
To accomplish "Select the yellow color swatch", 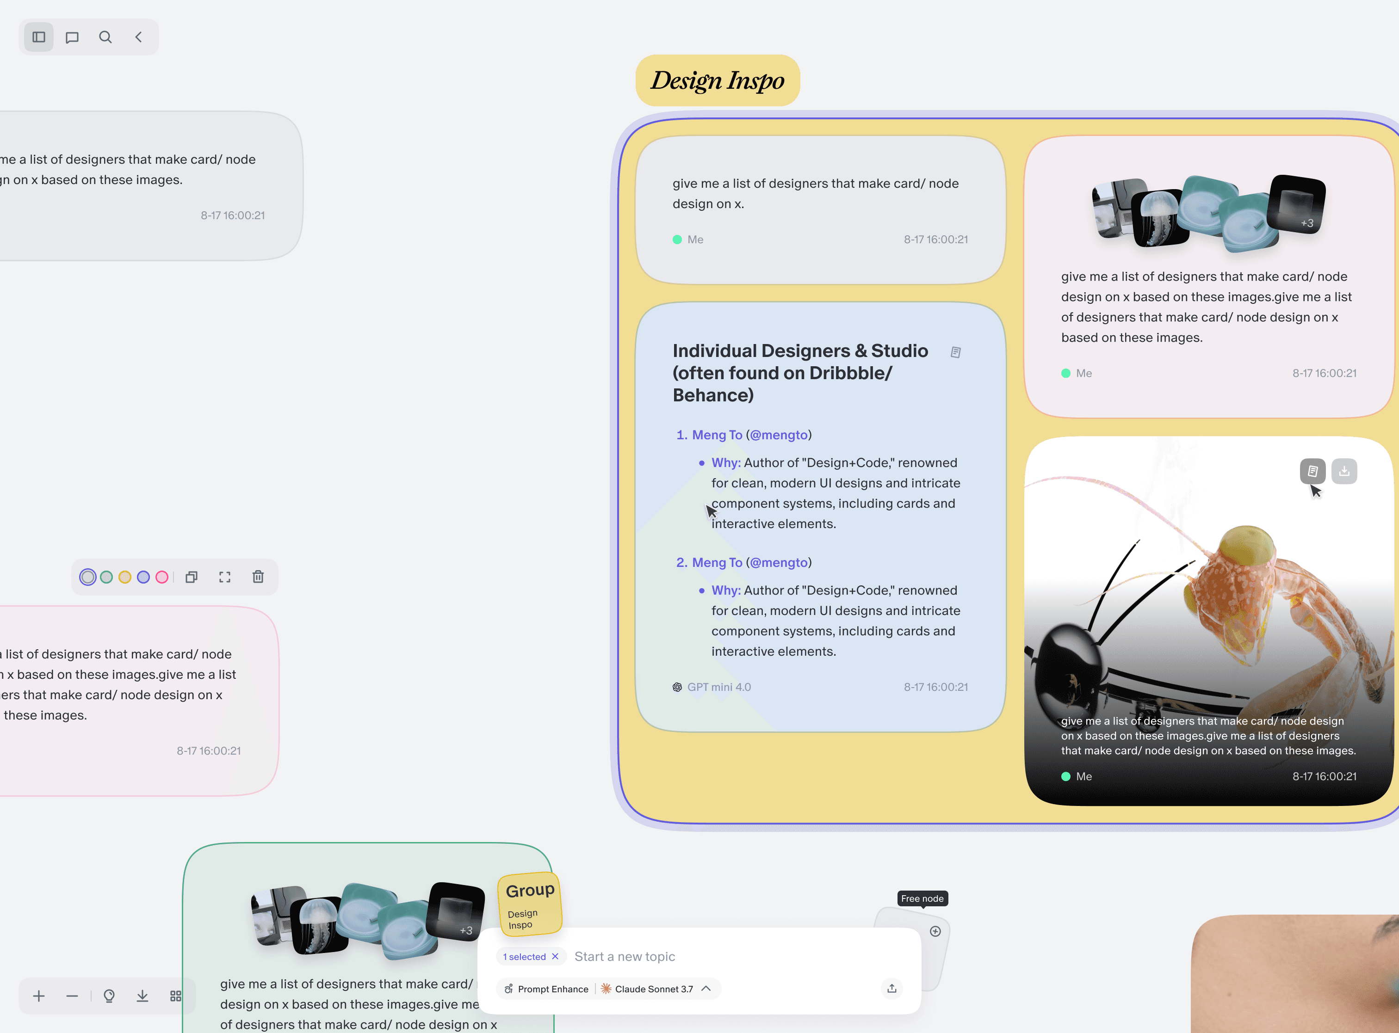I will pos(124,577).
